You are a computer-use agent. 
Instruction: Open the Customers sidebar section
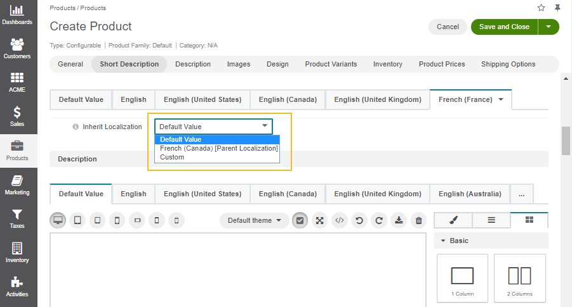(17, 49)
